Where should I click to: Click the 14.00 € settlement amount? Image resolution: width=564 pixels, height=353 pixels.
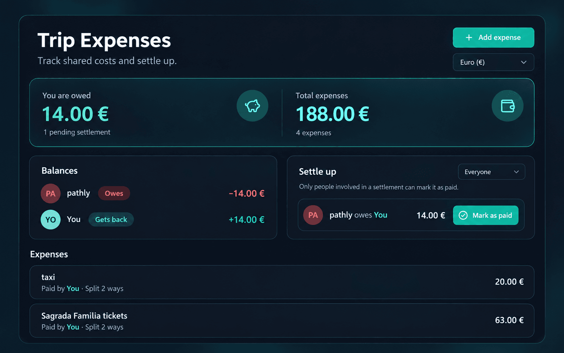click(431, 215)
